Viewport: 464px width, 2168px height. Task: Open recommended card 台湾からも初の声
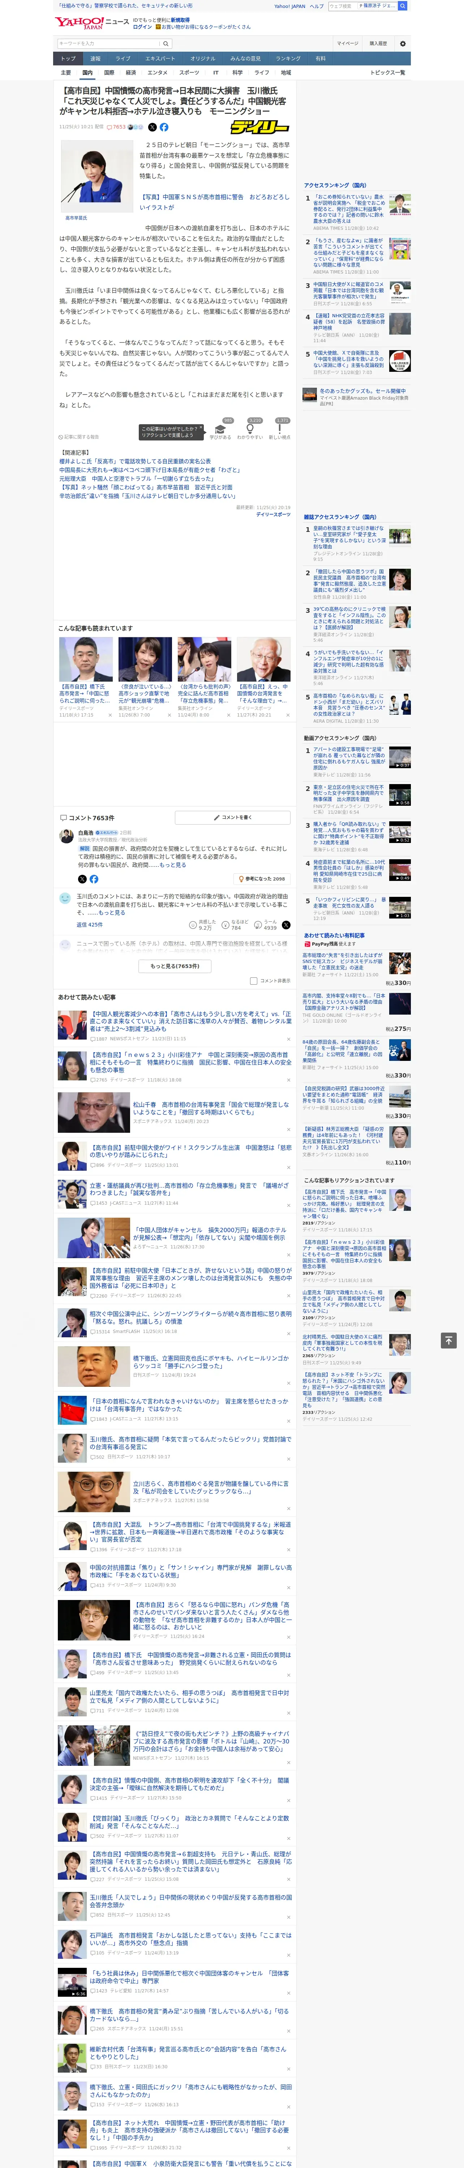pos(205,677)
